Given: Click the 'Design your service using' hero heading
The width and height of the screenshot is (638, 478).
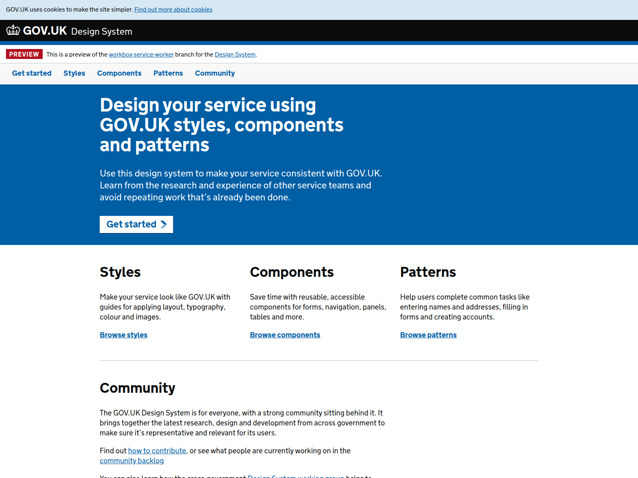Looking at the screenshot, I should [x=222, y=125].
